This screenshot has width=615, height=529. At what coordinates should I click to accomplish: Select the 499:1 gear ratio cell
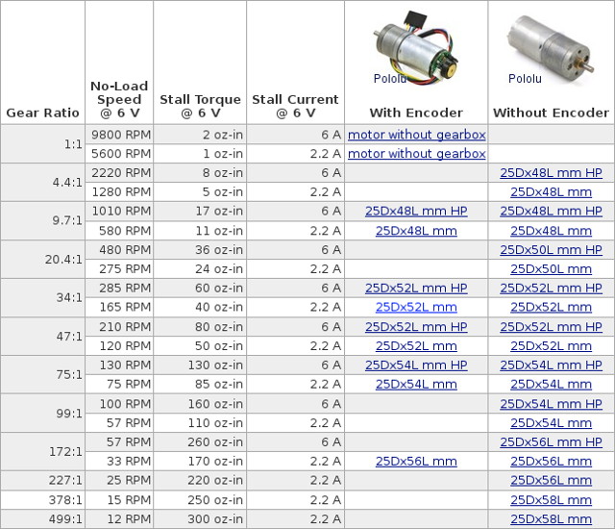(x=42, y=518)
